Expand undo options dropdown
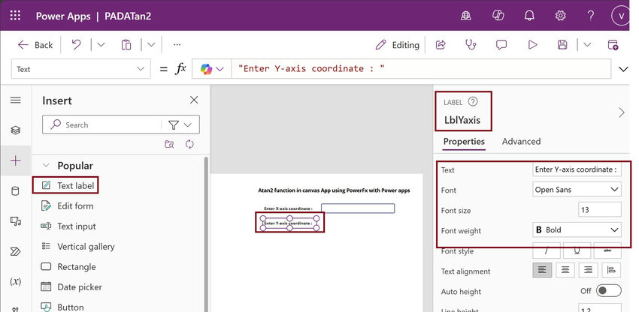This screenshot has width=639, height=312. click(101, 45)
